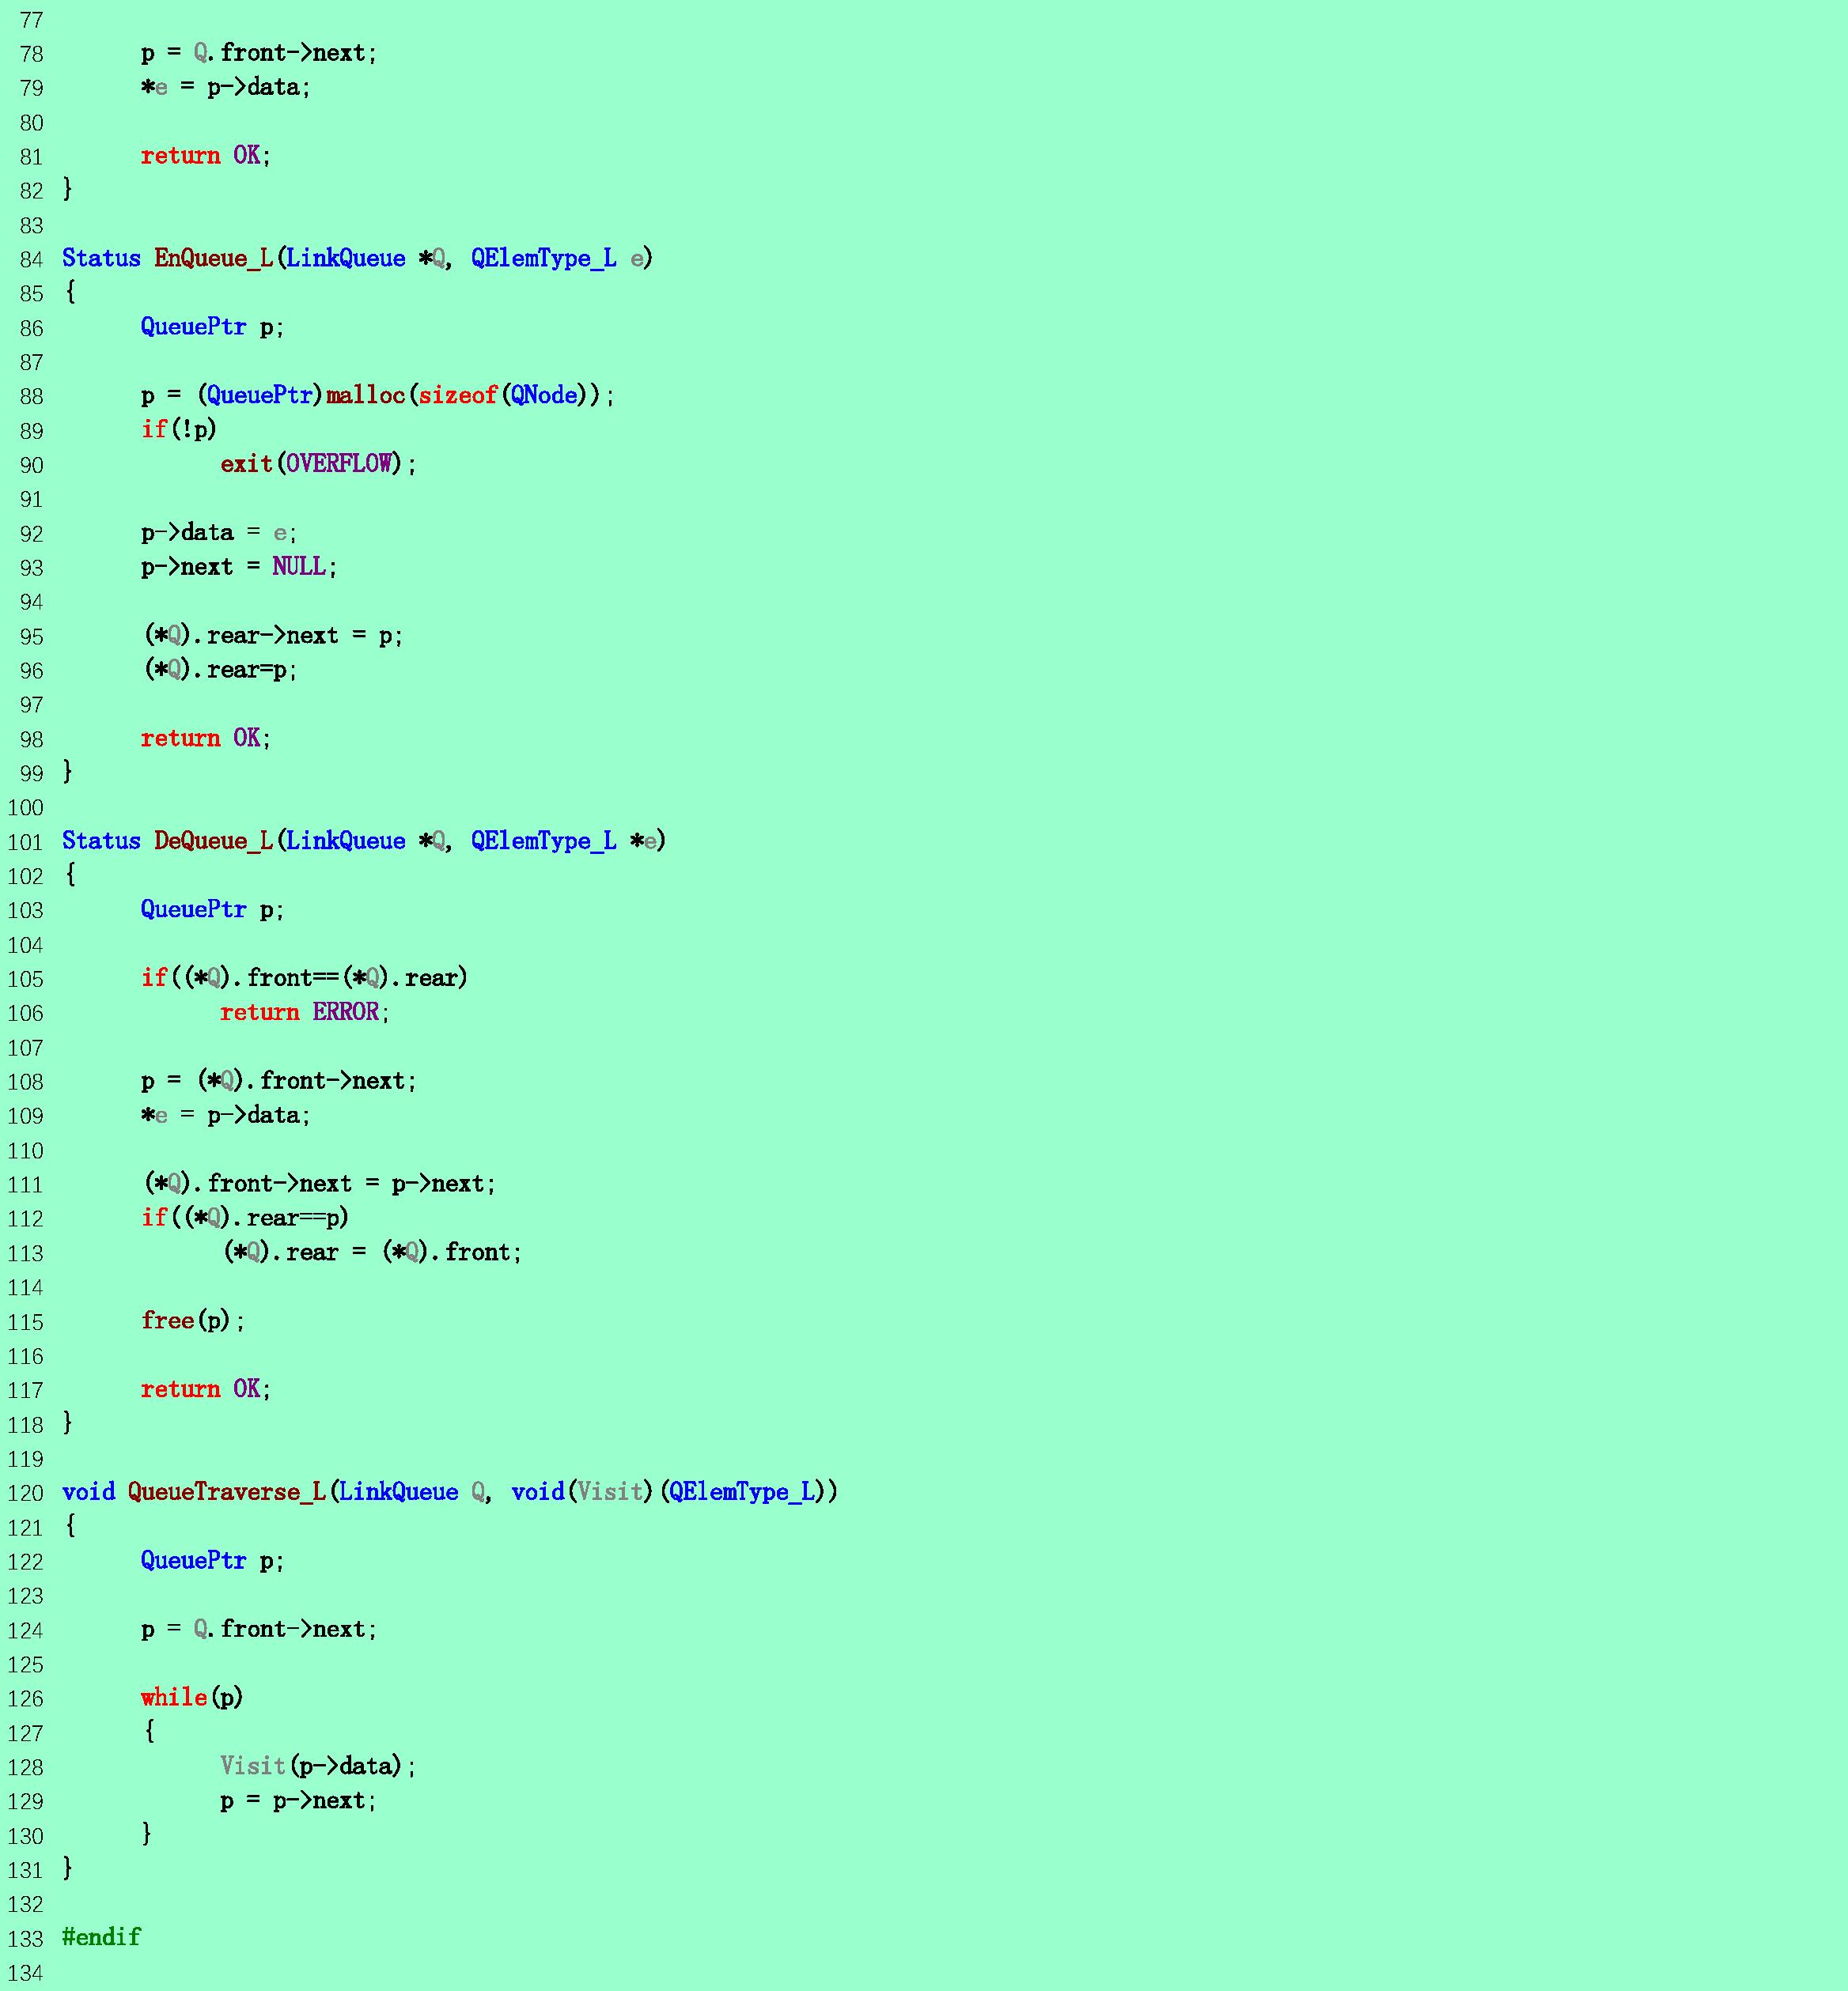
Task: Click Status keyword on line 84
Action: [x=101, y=259]
